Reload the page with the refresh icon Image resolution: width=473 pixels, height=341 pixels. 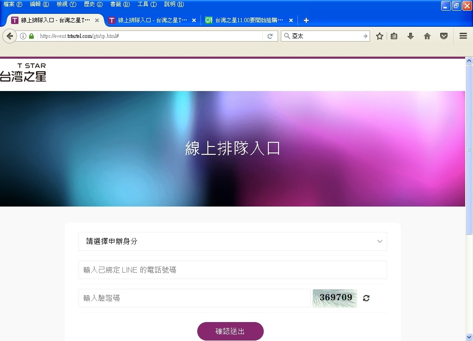click(x=270, y=36)
